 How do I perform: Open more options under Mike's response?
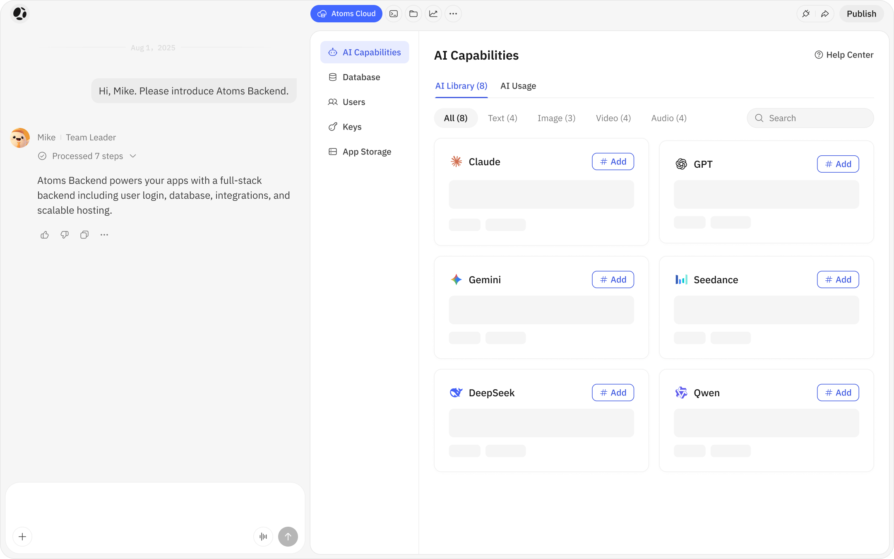[x=104, y=235]
